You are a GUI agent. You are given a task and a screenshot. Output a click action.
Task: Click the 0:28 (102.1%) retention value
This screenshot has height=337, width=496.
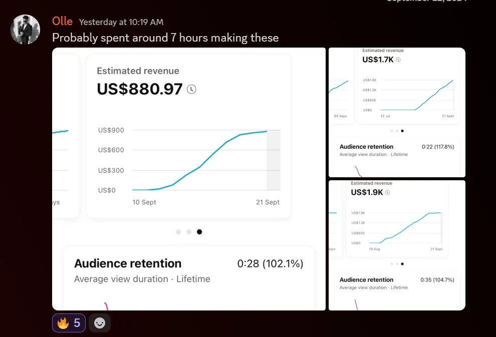[x=270, y=263]
